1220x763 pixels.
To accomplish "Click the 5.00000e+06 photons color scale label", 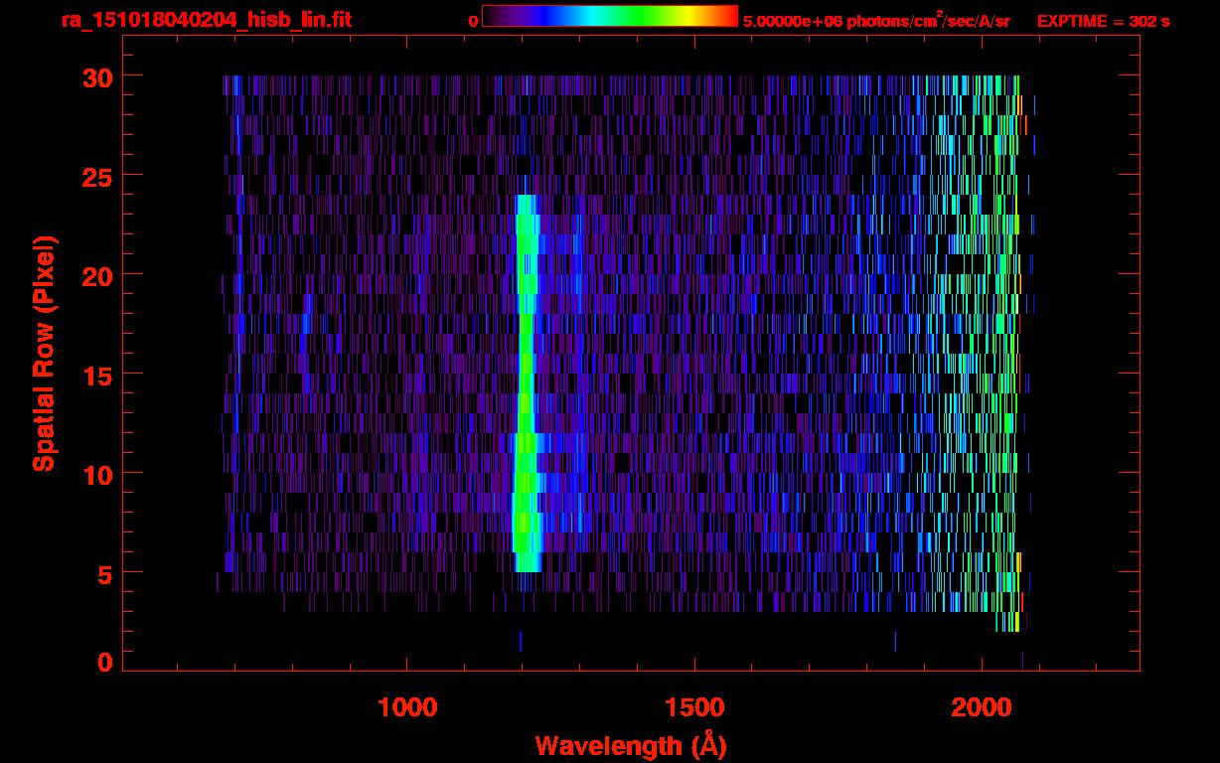I will click(876, 21).
